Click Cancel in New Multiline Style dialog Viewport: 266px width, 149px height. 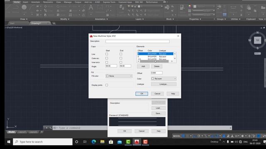[157, 94]
